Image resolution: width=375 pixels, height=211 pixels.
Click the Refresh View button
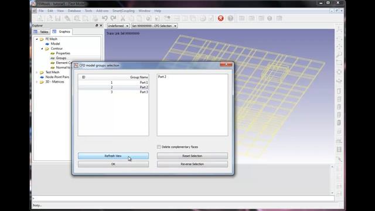tap(113, 156)
